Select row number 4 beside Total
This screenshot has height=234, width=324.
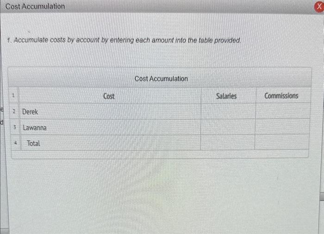coord(16,143)
